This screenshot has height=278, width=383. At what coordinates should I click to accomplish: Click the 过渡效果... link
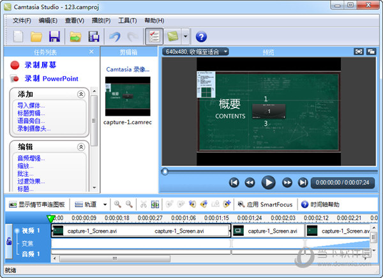31,181
